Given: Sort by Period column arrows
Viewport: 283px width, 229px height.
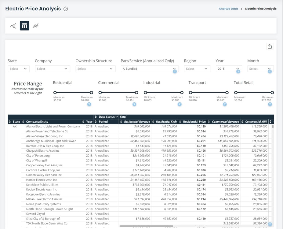Looking at the screenshot, I should (96, 122).
